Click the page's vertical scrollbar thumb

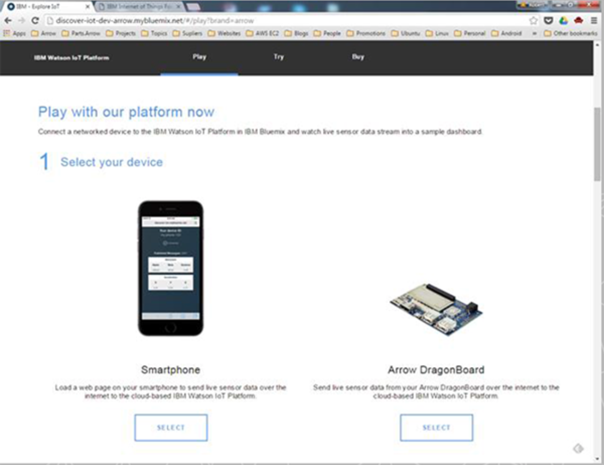click(x=598, y=144)
